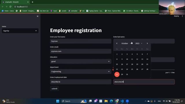
Task: Open File Explorer from the taskbar
Action: pos(106,101)
